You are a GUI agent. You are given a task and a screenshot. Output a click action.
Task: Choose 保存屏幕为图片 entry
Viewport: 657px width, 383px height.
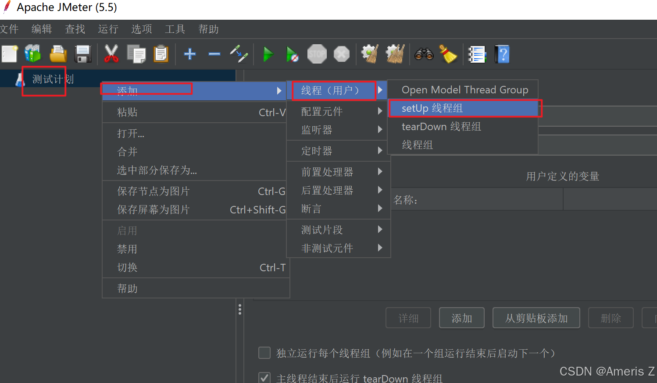(195, 209)
